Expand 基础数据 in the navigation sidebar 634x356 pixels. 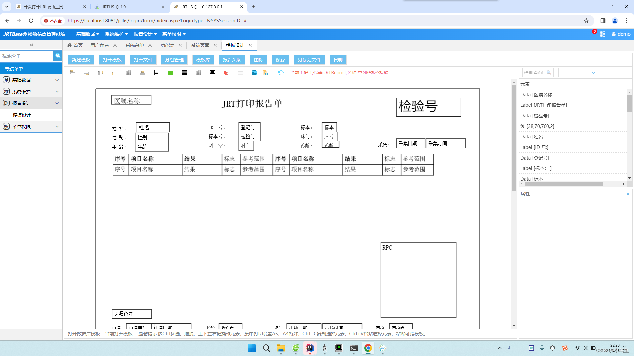point(31,80)
